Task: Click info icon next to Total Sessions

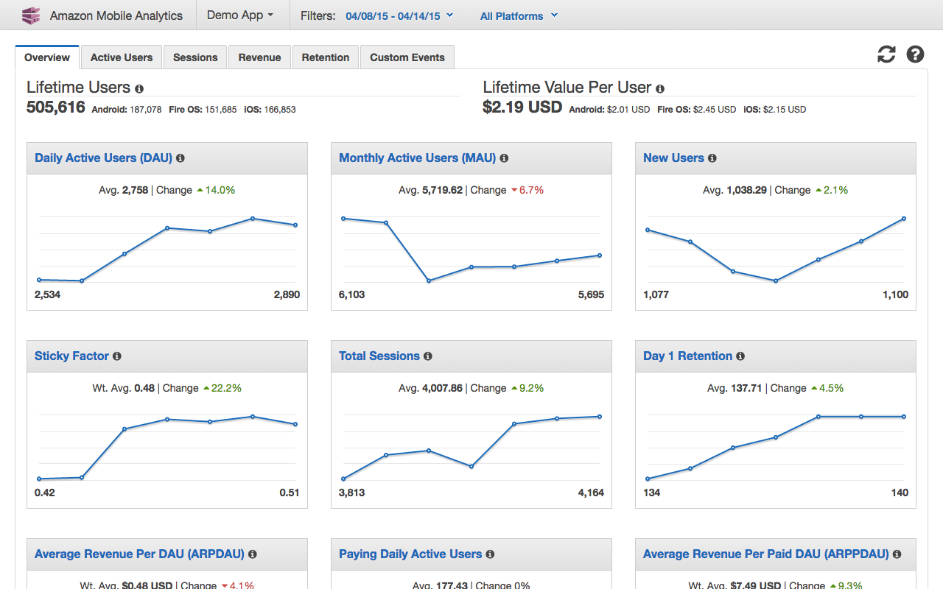Action: click(428, 356)
